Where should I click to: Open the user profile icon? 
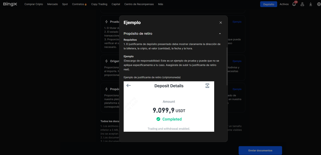click(x=302, y=4)
